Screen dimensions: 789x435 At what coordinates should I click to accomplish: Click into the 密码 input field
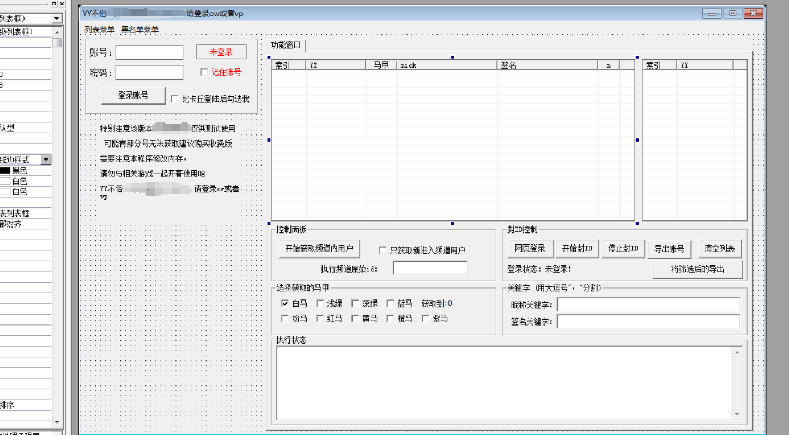(149, 72)
